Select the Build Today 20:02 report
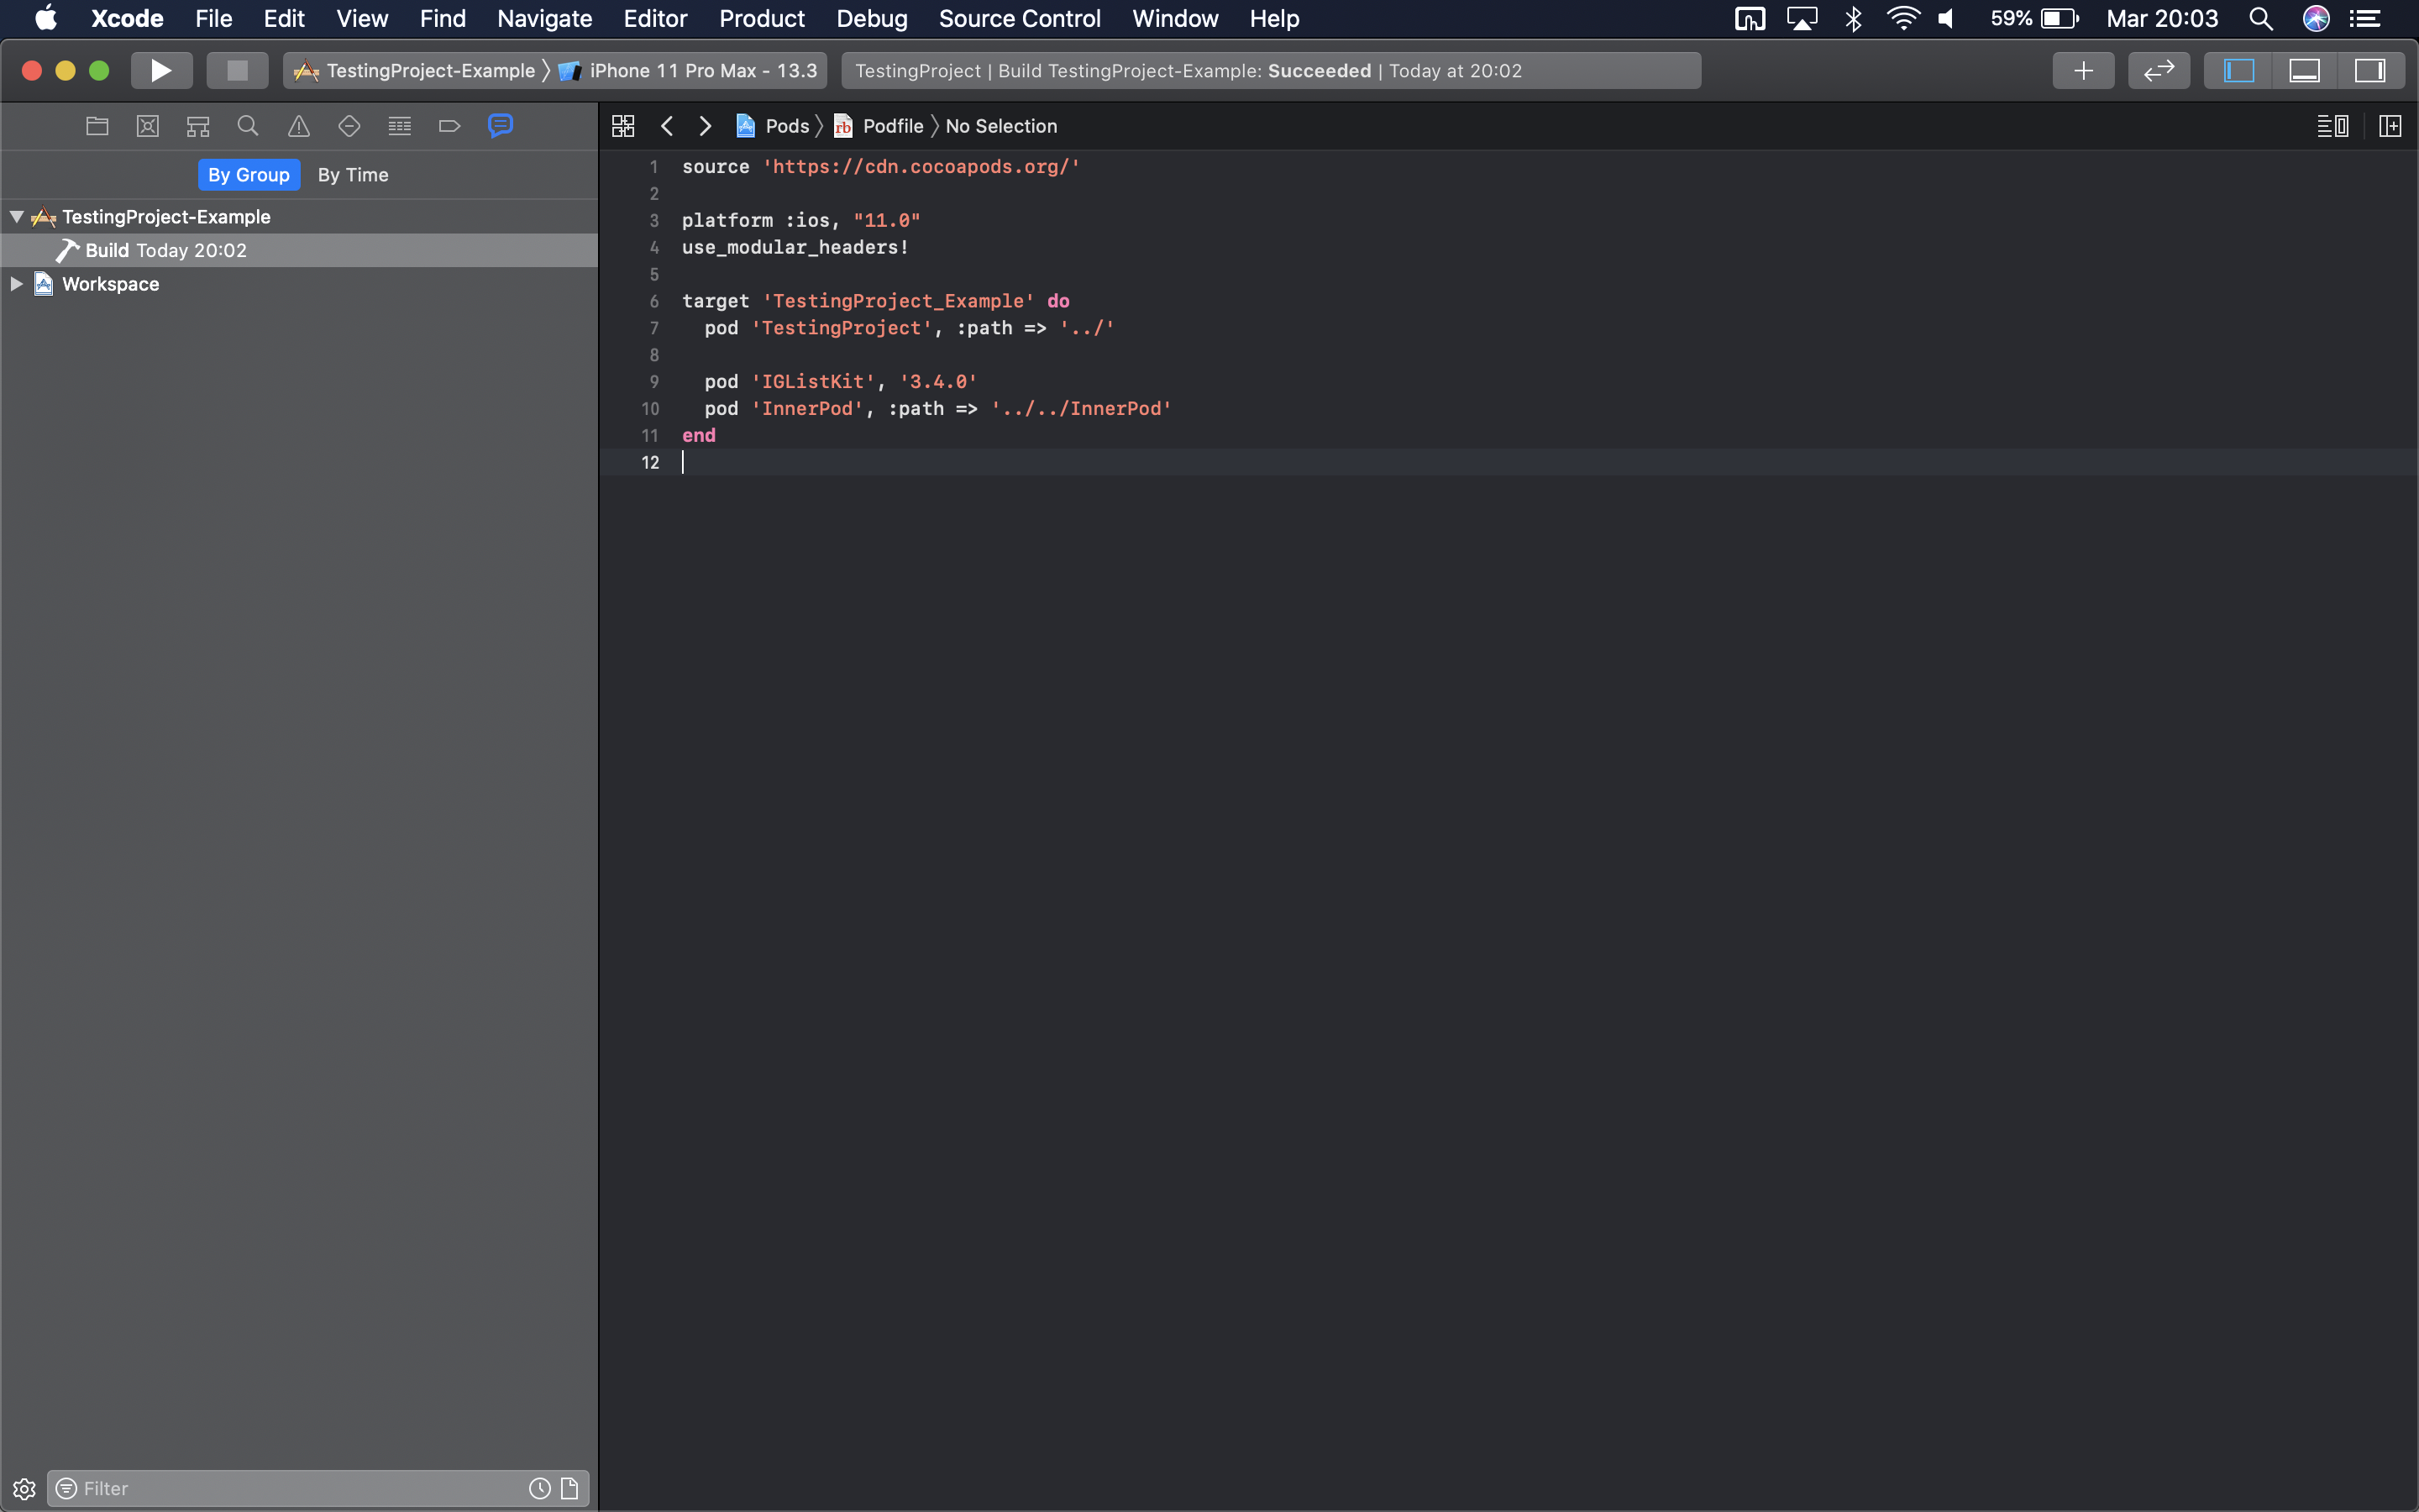Viewport: 2419px width, 1512px height. click(x=166, y=251)
